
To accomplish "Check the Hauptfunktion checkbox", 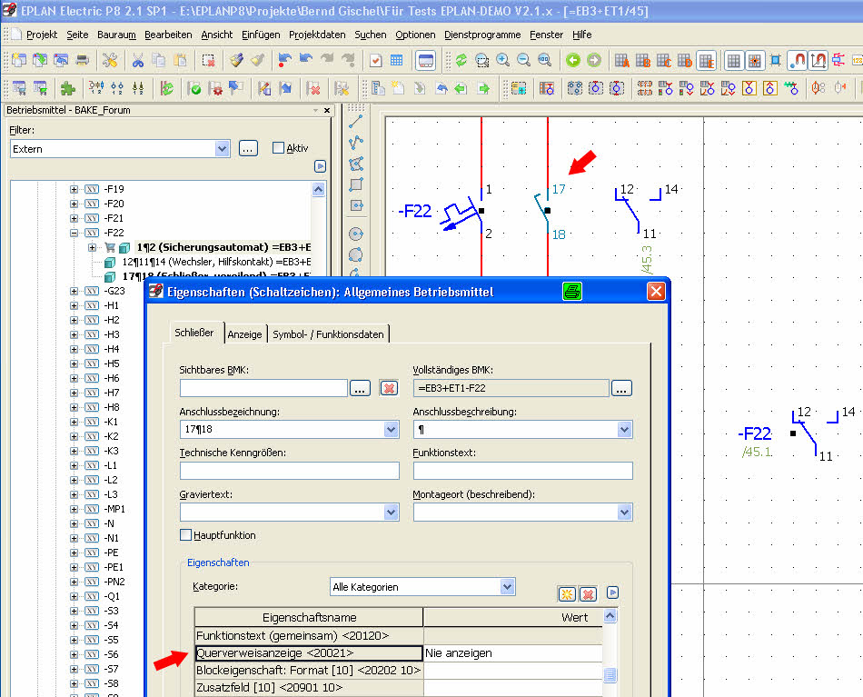I will click(x=186, y=534).
